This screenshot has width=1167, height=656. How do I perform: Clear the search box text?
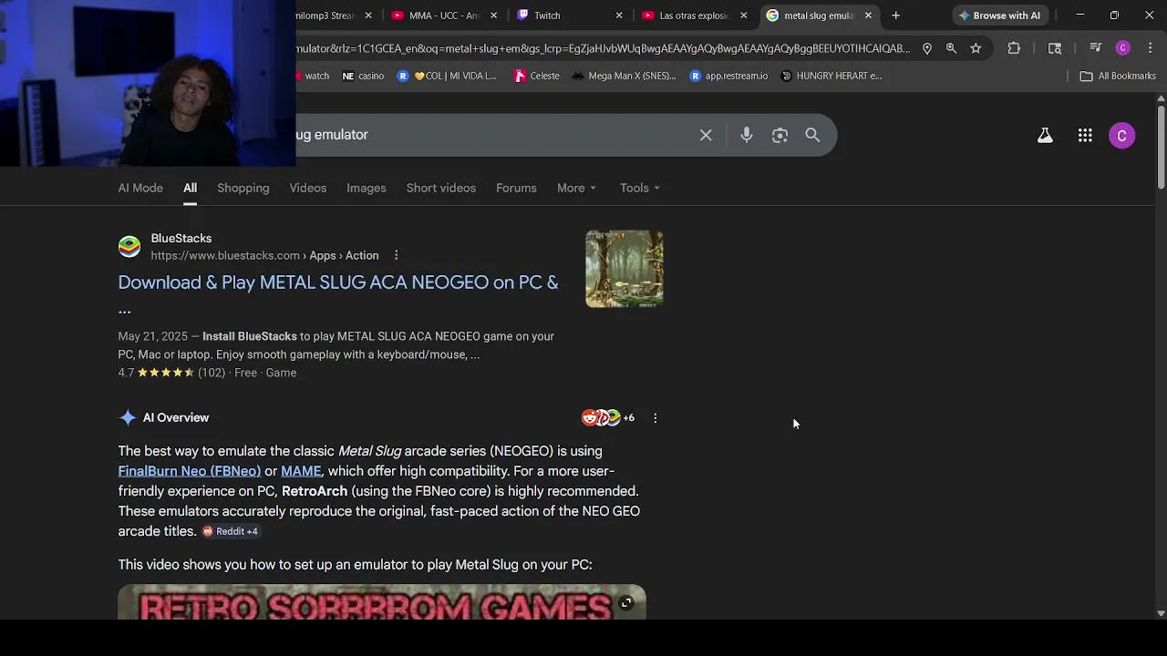pyautogui.click(x=706, y=135)
